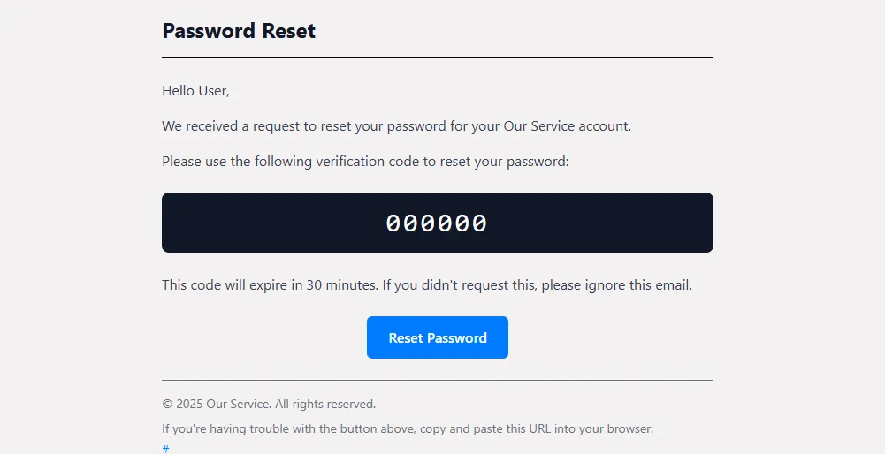Screen dimensions: 885x454
Task: Click the '© 2025 Our Service' copyright line
Action: (269, 404)
